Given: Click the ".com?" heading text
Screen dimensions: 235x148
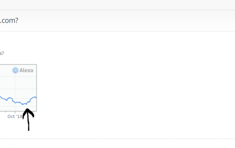Looking at the screenshot, I should 9,20.
